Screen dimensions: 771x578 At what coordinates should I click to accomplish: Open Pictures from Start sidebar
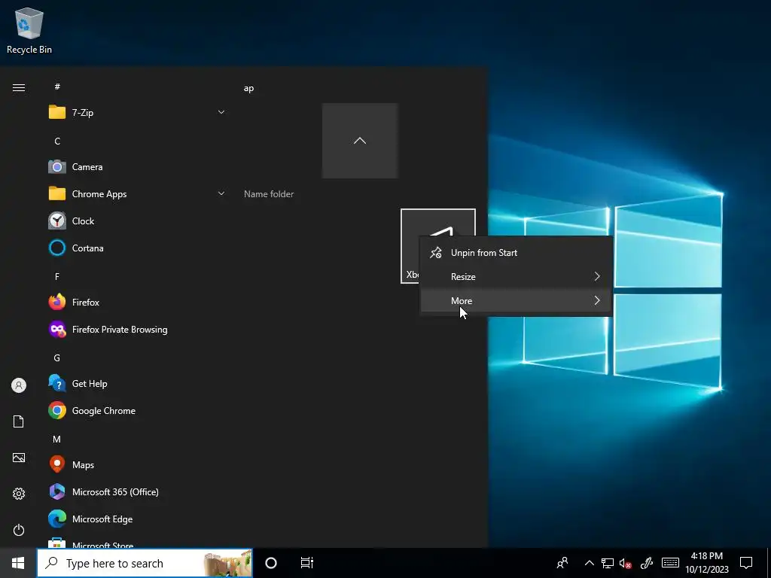[19, 458]
